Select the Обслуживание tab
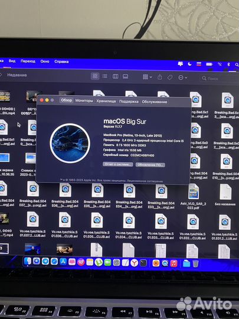 tap(155, 102)
